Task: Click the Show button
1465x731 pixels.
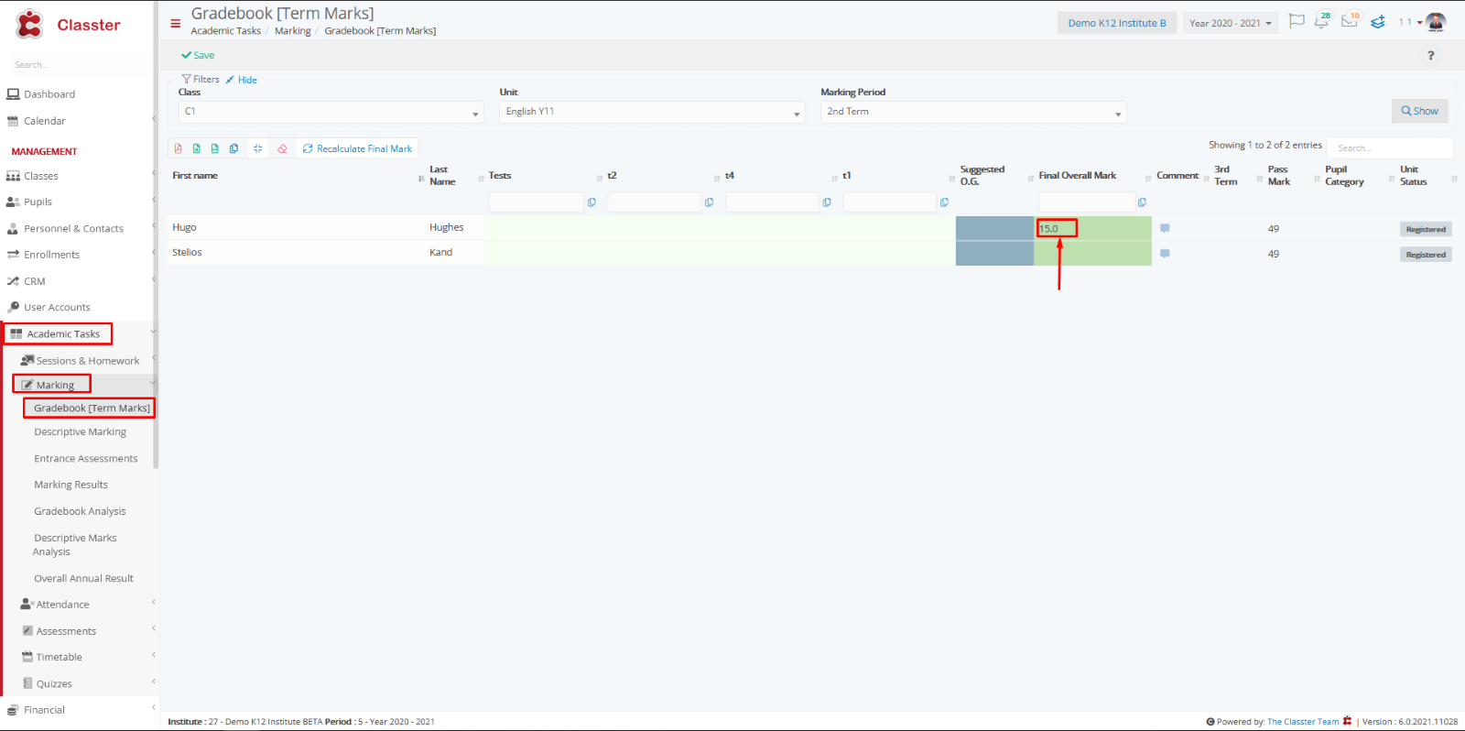Action: 1419,111
